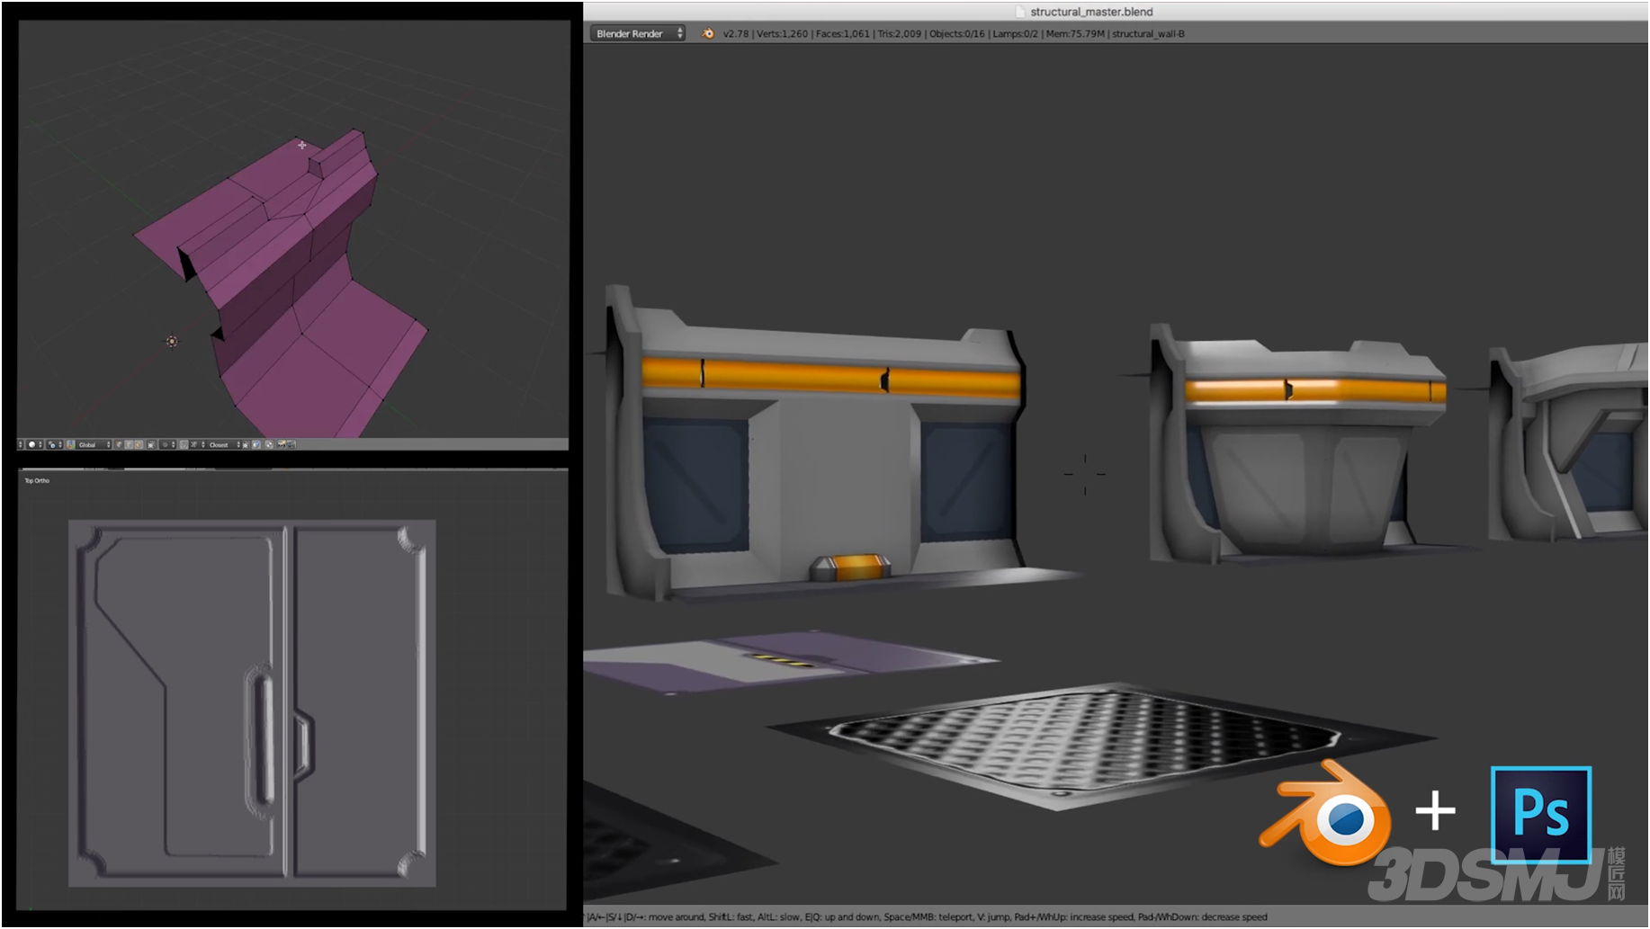Click the walk navigation help text in status bar
Screen dimensions: 1650x929
pos(927,916)
